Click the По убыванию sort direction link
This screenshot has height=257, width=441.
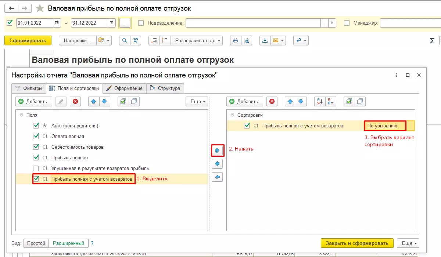pyautogui.click(x=382, y=126)
